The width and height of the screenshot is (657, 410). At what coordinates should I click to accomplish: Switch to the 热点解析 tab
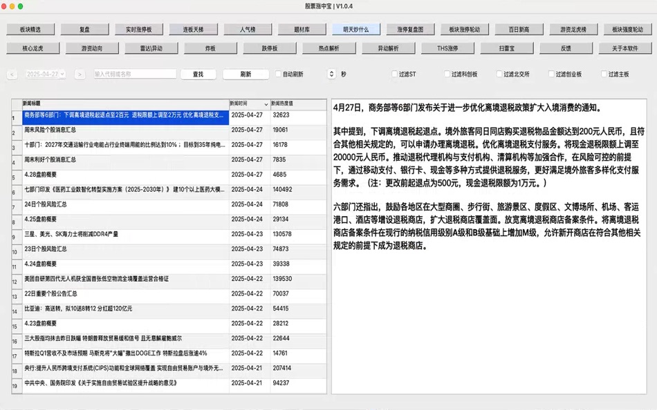pyautogui.click(x=328, y=48)
